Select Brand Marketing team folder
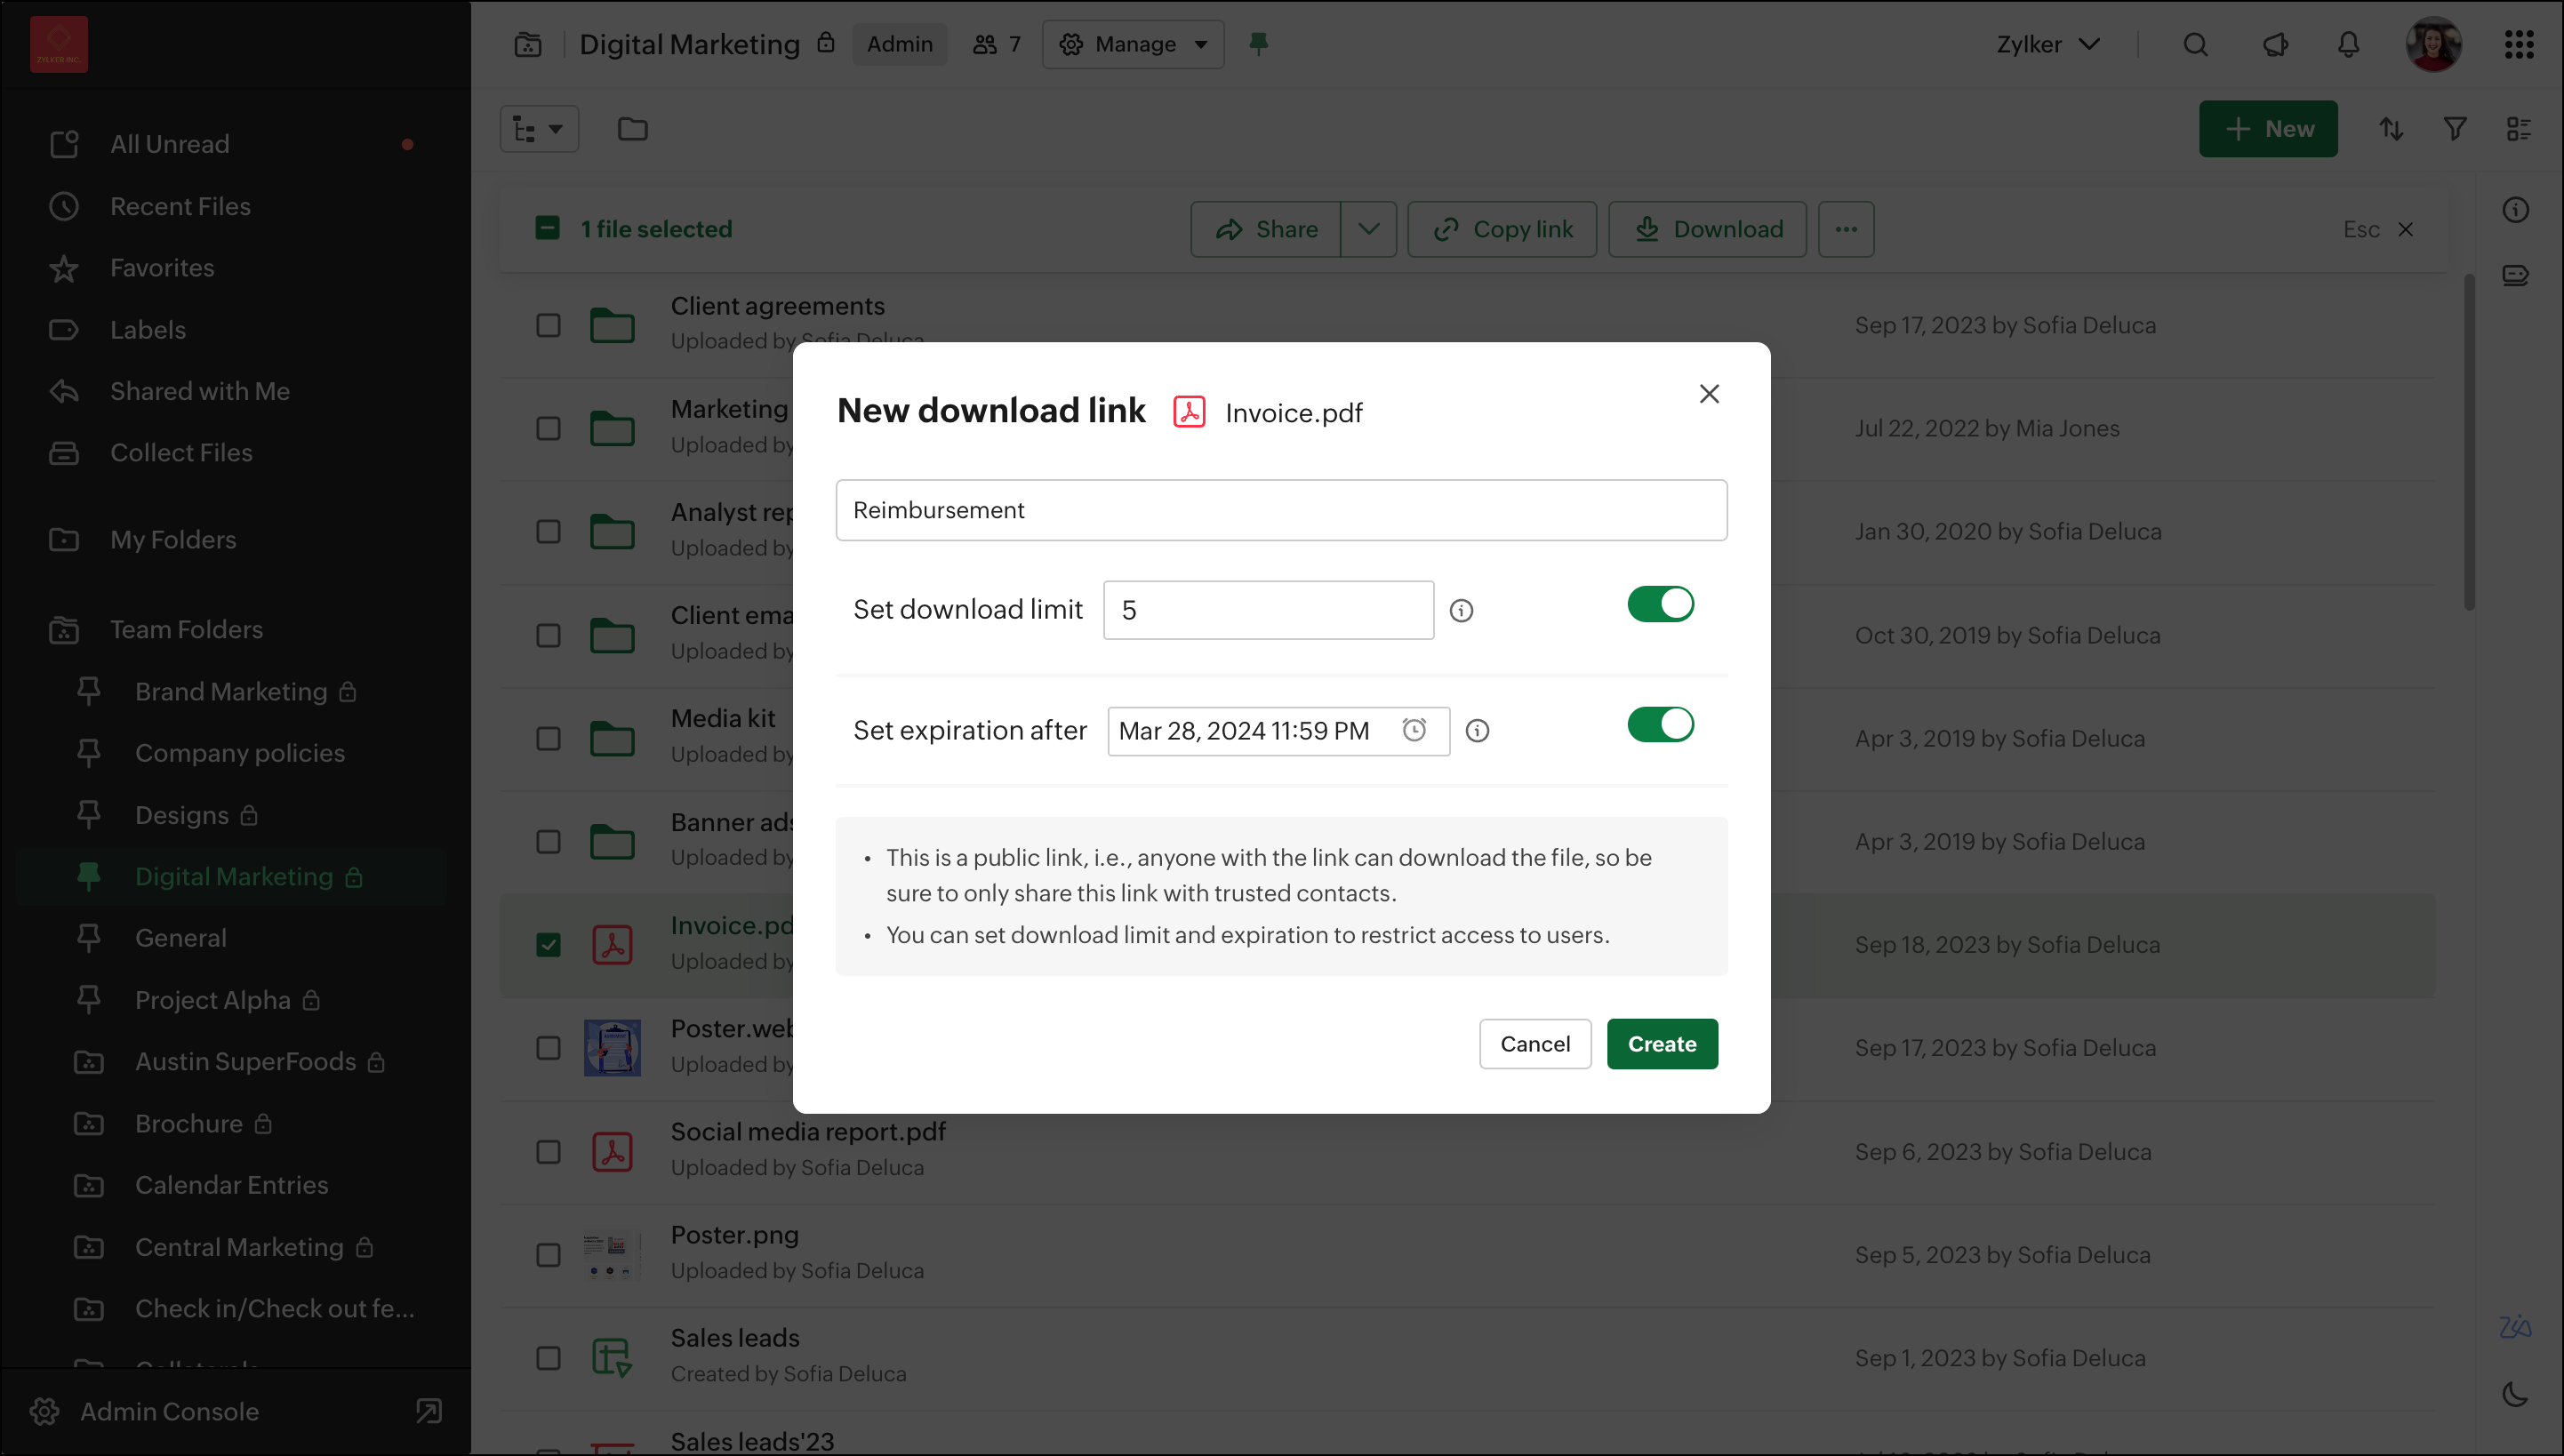The image size is (2564, 1456). pos(231,692)
